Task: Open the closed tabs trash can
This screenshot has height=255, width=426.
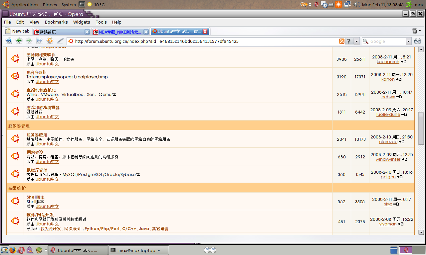Action: click(415, 31)
